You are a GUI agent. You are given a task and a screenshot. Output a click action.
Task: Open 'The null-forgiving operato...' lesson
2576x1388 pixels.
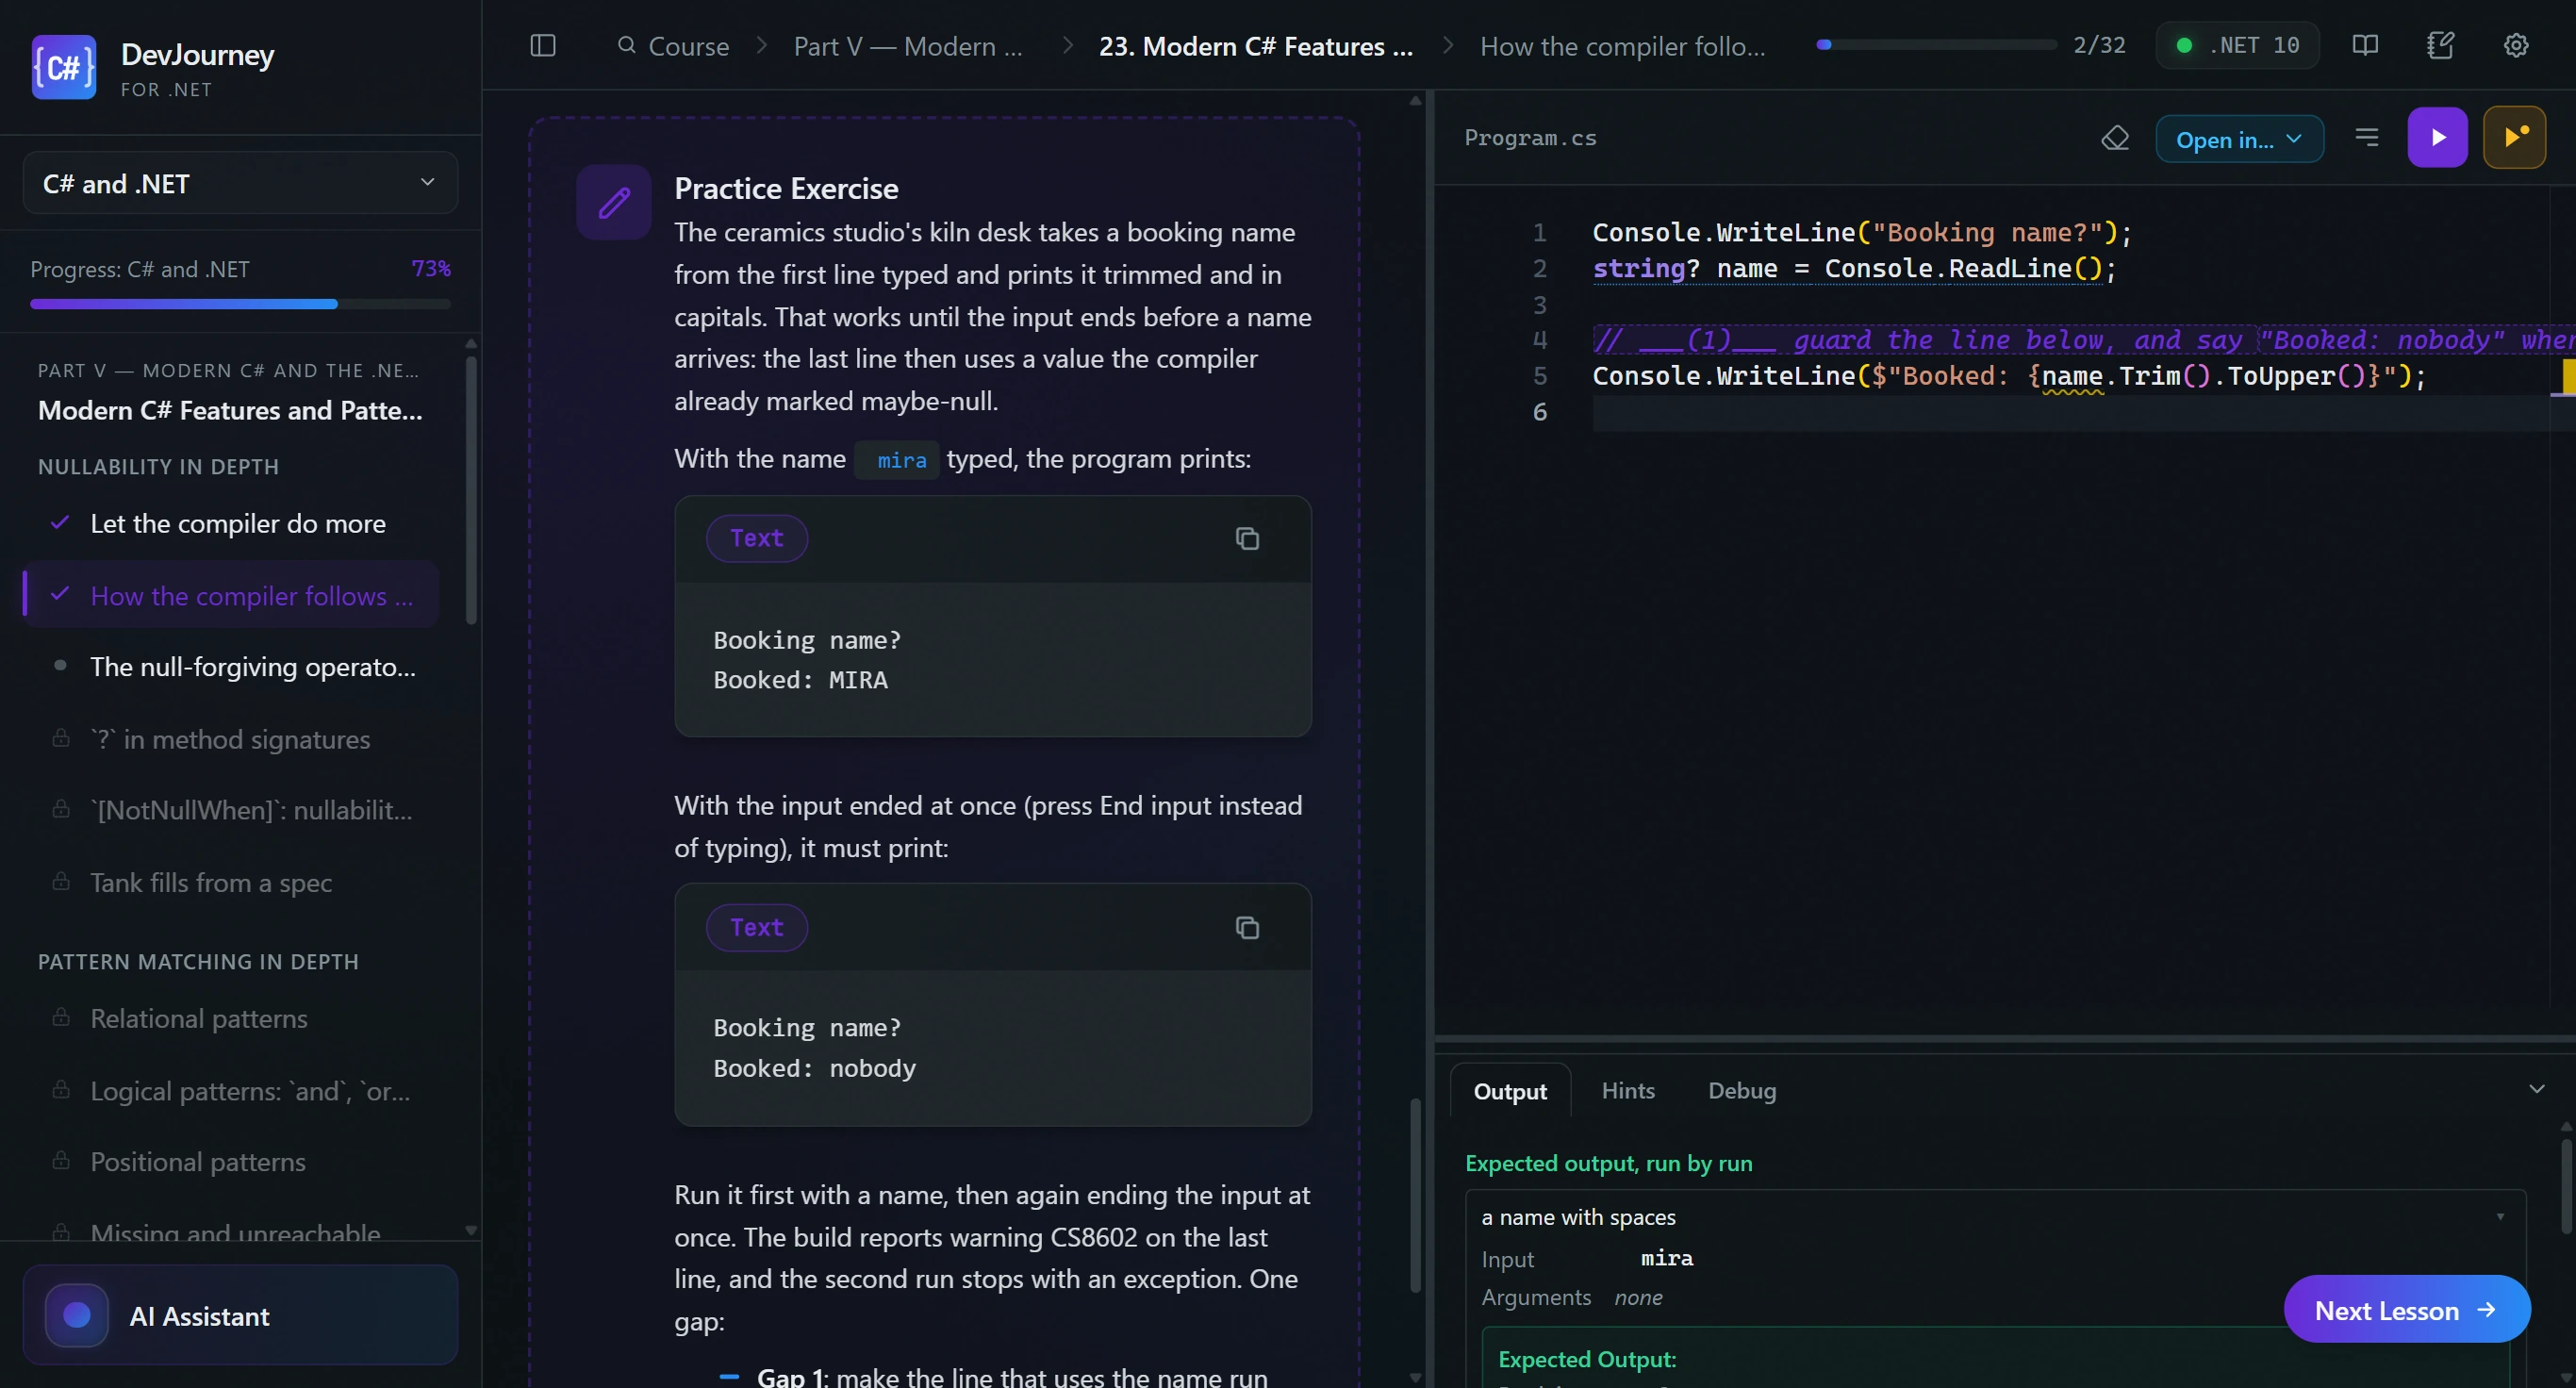click(231, 667)
